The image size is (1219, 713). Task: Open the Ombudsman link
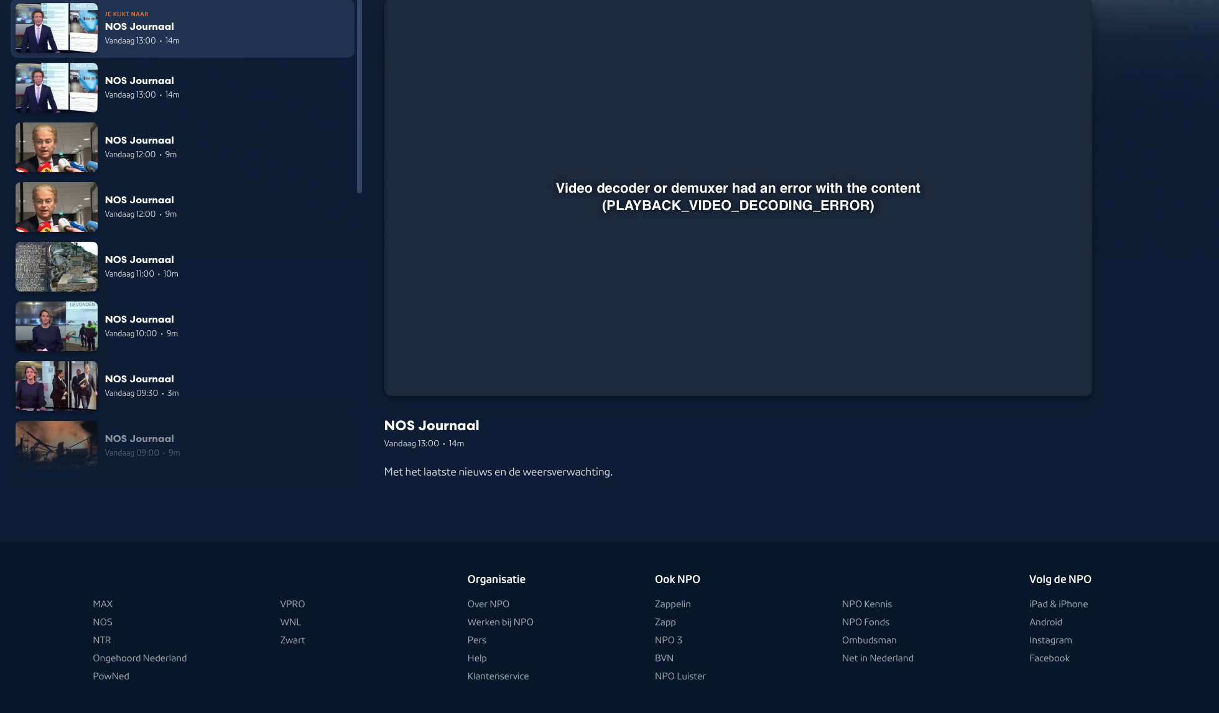(869, 640)
